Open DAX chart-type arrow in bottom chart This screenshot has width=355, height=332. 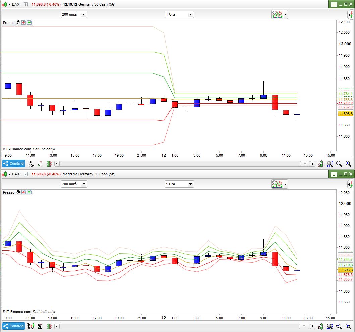click(x=9, y=174)
